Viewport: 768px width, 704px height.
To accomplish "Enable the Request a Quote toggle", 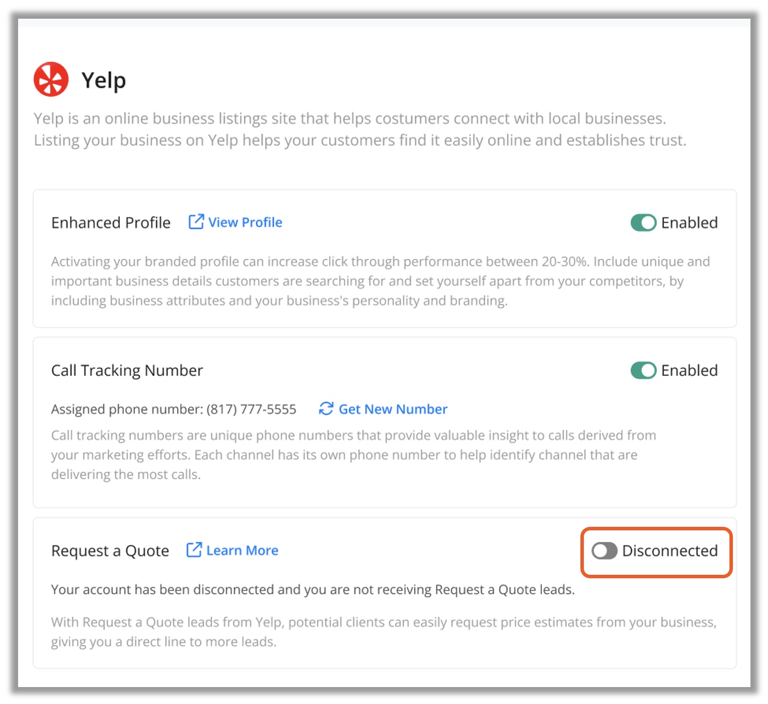I will tap(604, 551).
